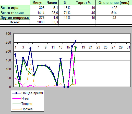Select the "Прочее" legend entry
Screen dimensions: 132x114
[22, 109]
